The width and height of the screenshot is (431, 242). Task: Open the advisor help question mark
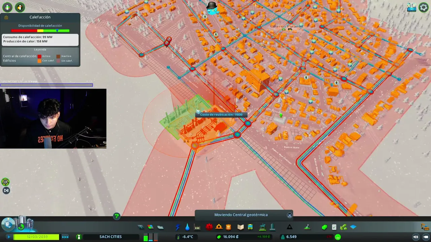point(117,216)
